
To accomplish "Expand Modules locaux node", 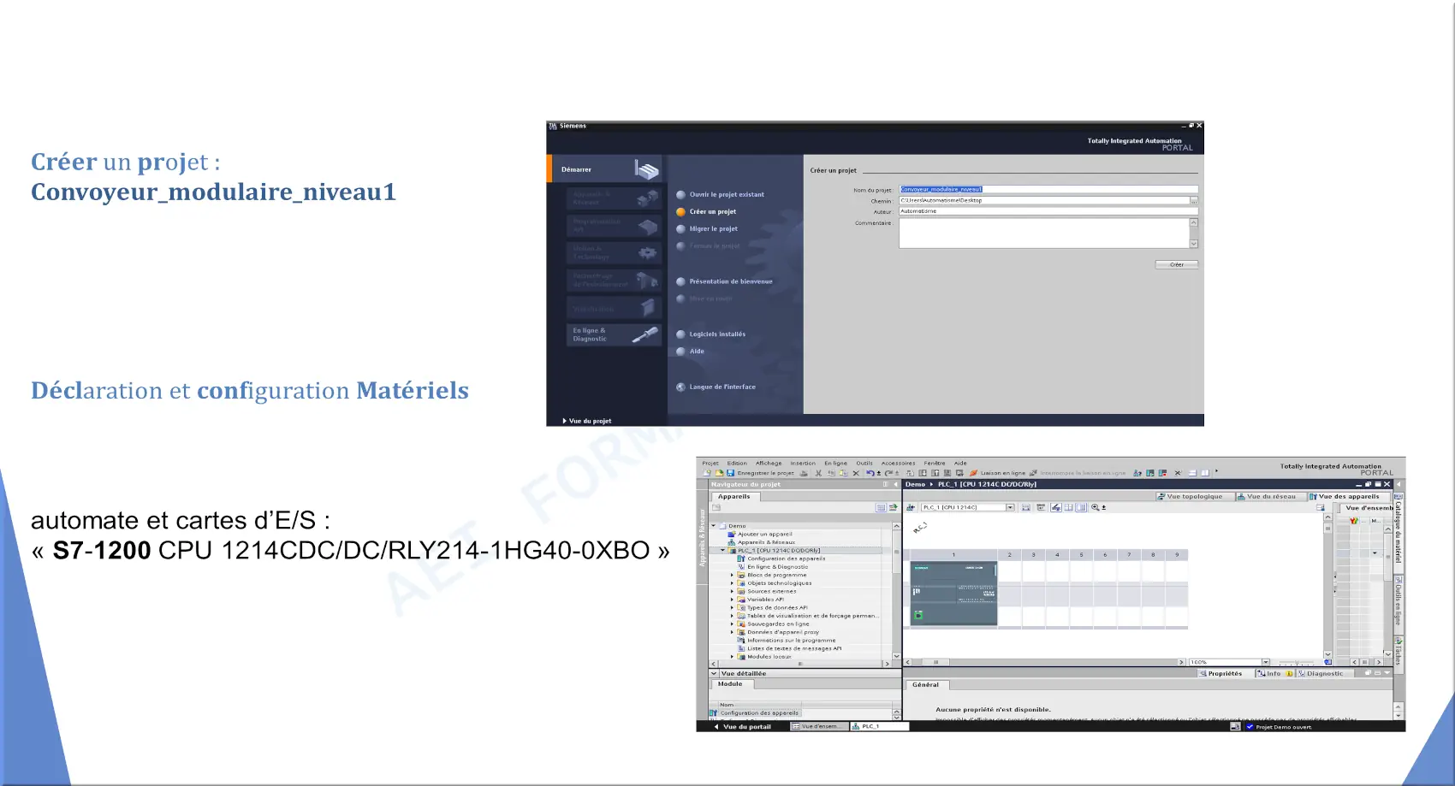I will pyautogui.click(x=733, y=657).
